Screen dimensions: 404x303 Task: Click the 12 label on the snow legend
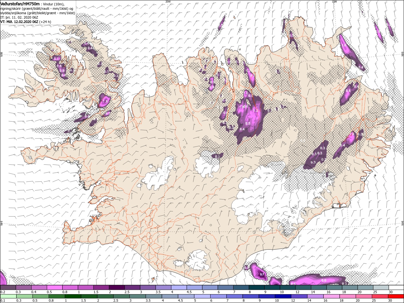pyautogui.click(x=297, y=292)
